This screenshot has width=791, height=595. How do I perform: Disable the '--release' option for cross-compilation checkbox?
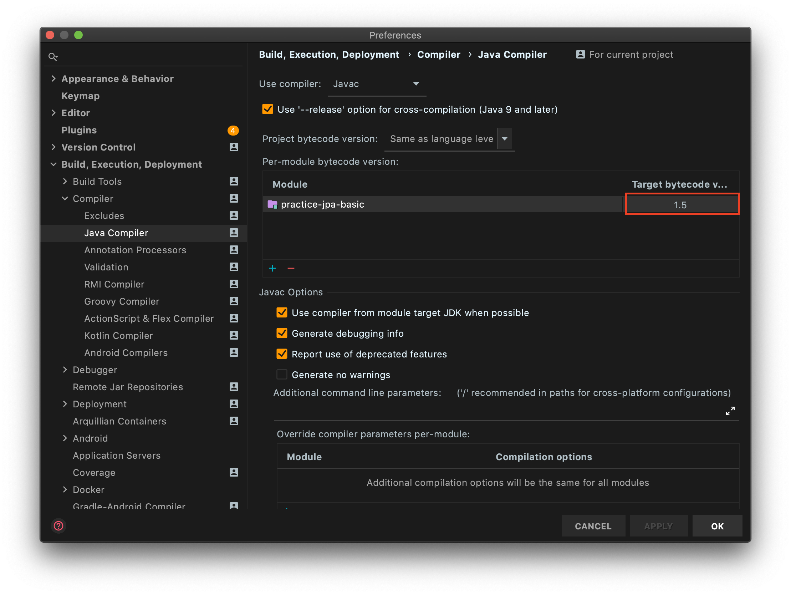267,109
